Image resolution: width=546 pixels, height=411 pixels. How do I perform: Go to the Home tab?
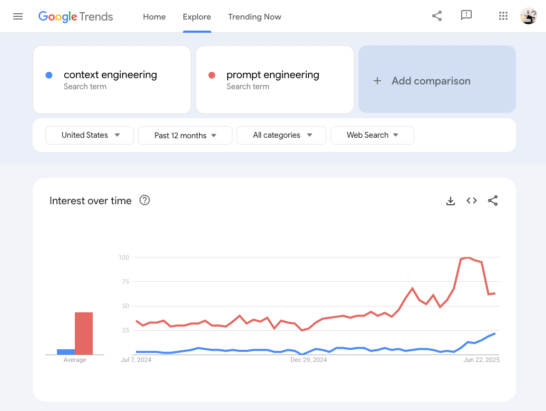(x=154, y=17)
